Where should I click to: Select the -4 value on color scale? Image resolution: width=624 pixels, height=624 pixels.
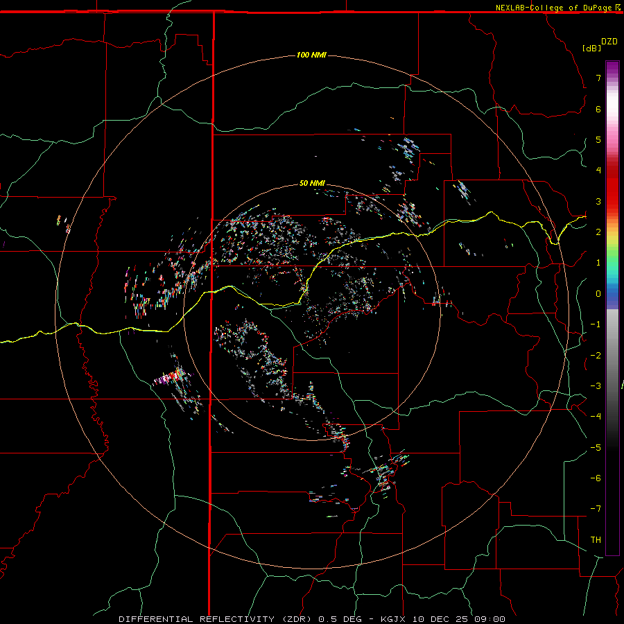[x=596, y=417]
